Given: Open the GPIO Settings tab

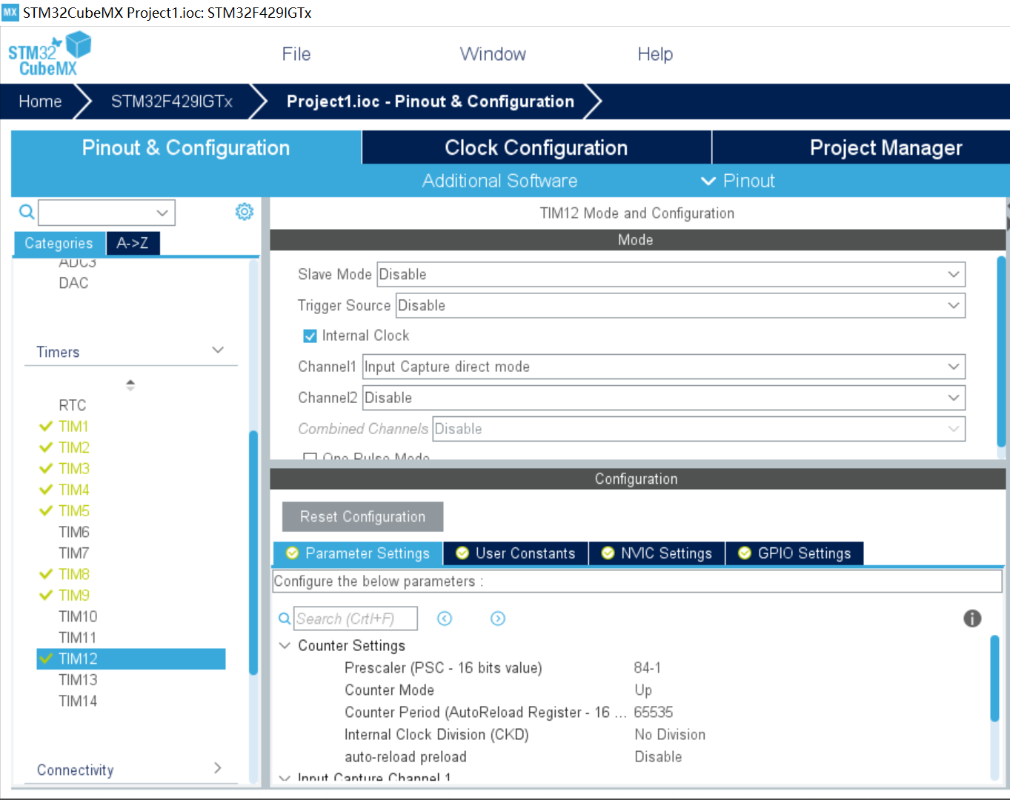Looking at the screenshot, I should click(795, 553).
